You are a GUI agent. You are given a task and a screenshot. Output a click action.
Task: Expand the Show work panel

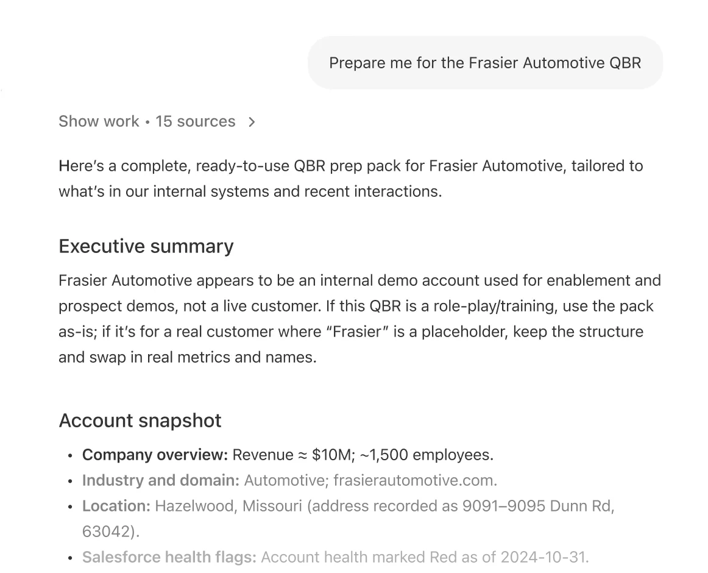99,121
